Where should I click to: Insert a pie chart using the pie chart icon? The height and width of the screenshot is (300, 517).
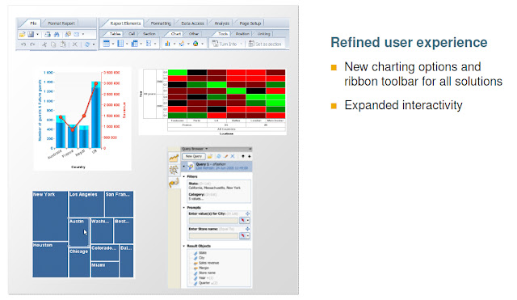coord(195,44)
